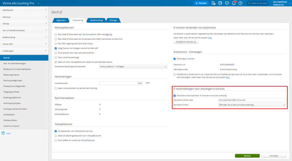
Task: Open the chat message icon
Action: (227, 3)
